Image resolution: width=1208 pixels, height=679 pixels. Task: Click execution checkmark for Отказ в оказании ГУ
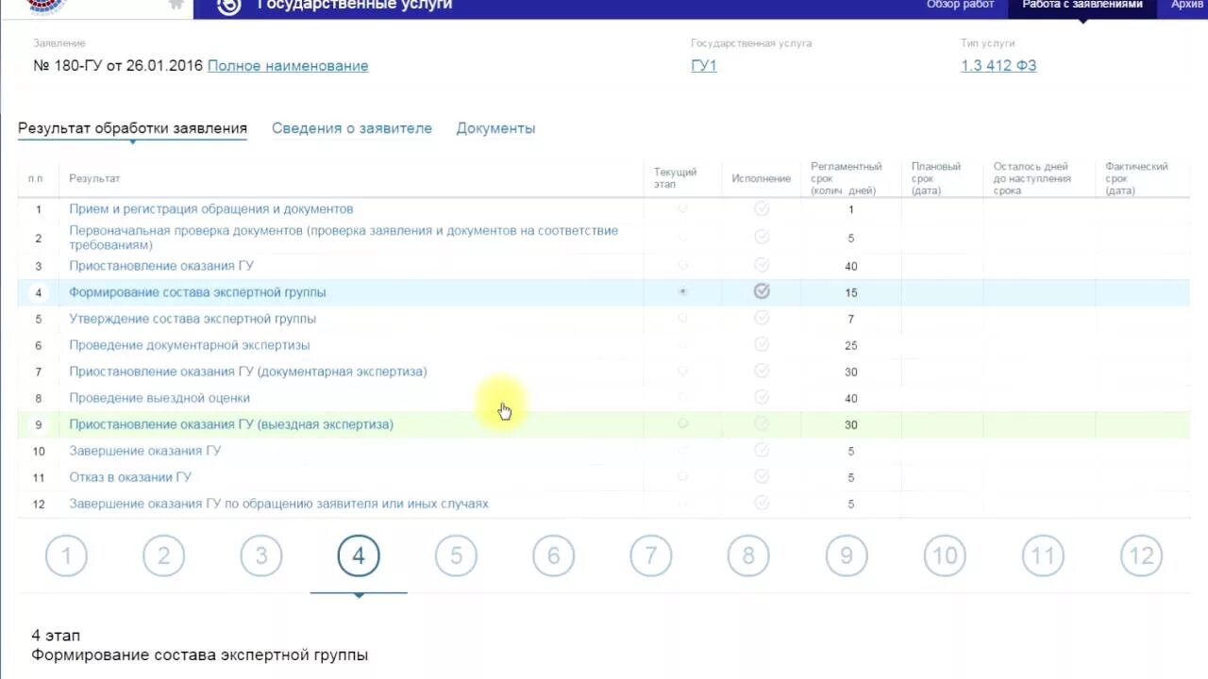coord(762,477)
